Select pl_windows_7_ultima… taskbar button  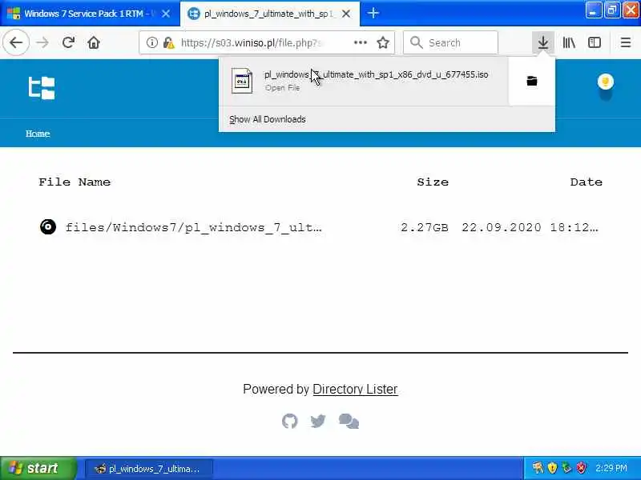(149, 469)
